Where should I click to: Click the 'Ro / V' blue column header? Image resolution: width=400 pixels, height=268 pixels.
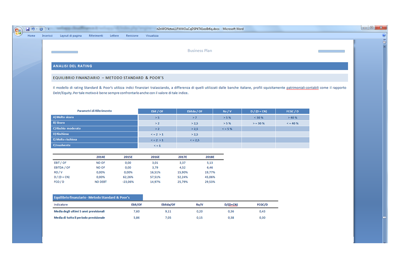pyautogui.click(x=227, y=112)
